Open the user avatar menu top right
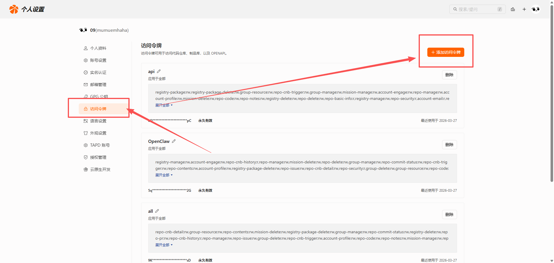Screen dimensions: 554x263 pyautogui.click(x=536, y=9)
